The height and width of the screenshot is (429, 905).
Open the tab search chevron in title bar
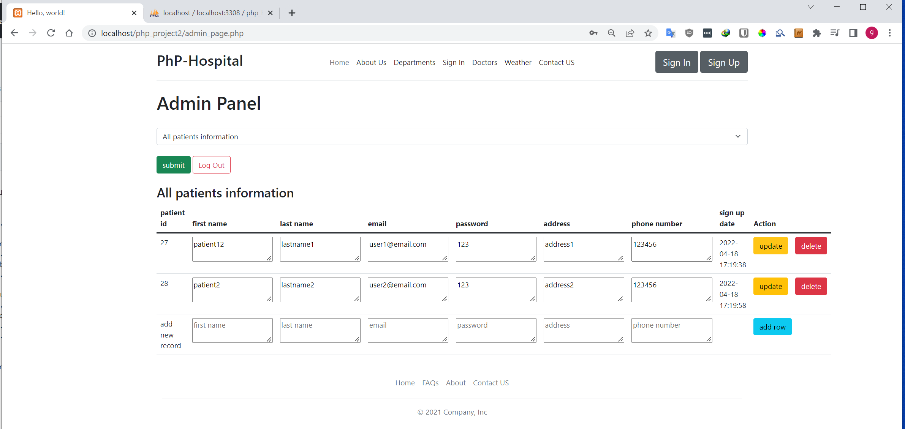[x=811, y=7]
